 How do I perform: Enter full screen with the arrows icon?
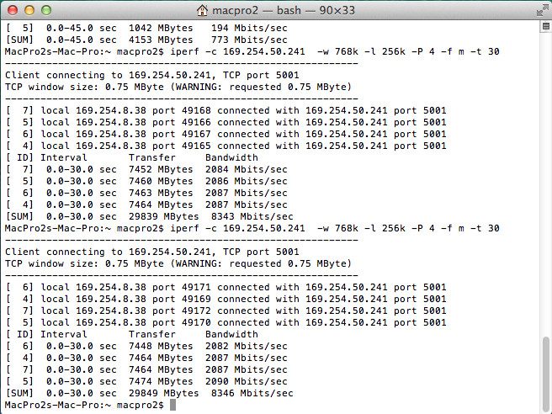pos(542,11)
